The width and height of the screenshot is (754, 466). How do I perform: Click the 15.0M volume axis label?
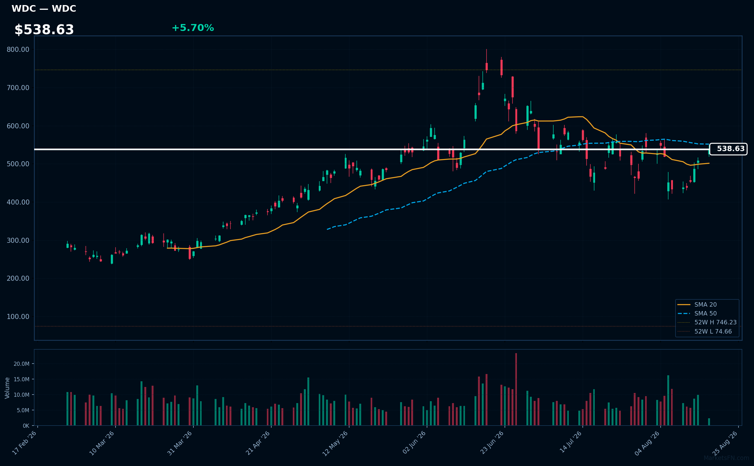pos(22,379)
